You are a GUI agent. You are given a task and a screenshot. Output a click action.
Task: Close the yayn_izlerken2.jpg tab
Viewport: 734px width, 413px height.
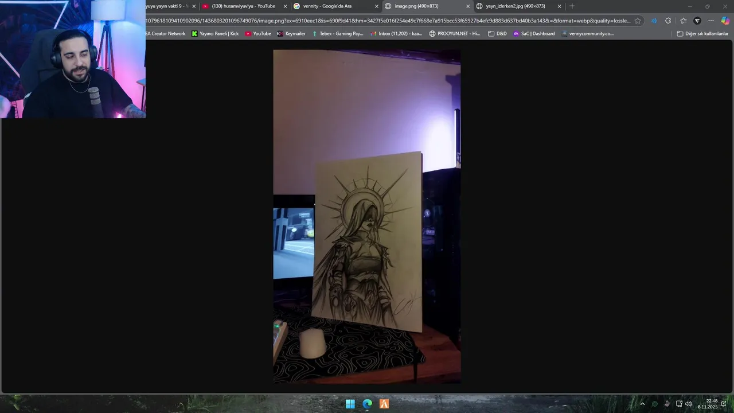[x=559, y=6]
